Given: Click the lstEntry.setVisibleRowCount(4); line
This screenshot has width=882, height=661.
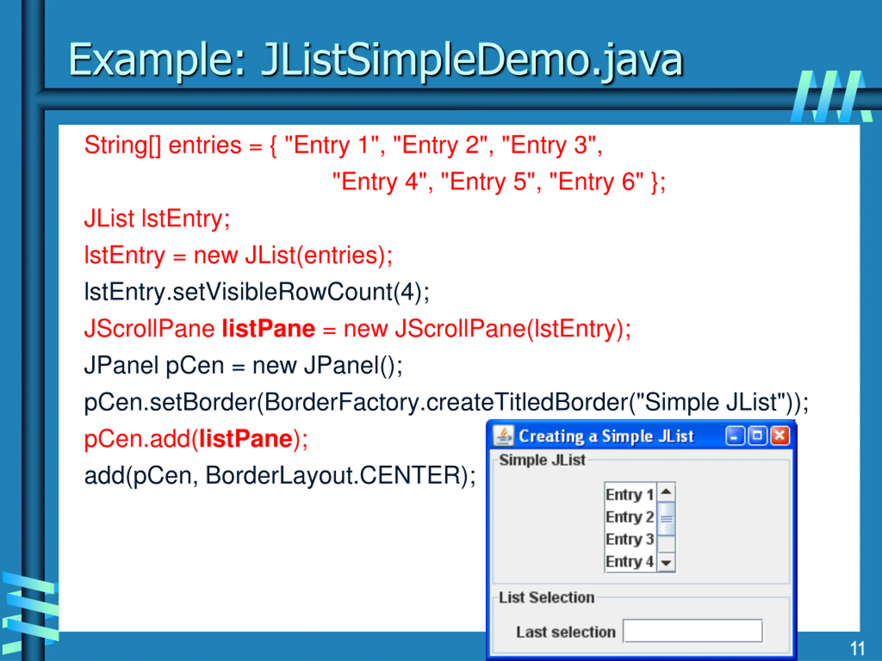Looking at the screenshot, I should point(257,292).
